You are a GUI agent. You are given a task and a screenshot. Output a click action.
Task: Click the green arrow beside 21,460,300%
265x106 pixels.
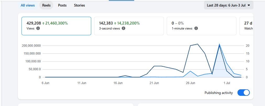(43, 23)
